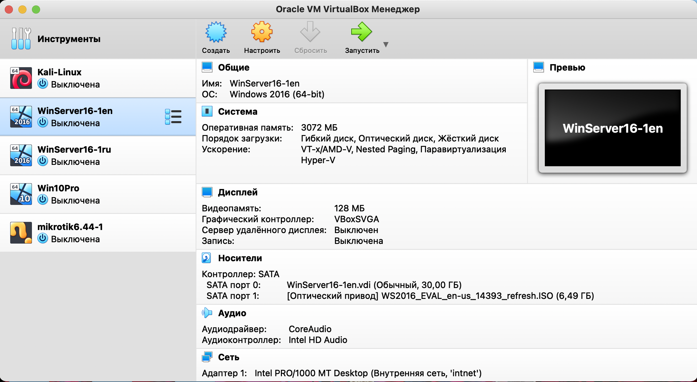This screenshot has height=382, width=697.
Task: Open the Дисплей section heading link
Action: (238, 192)
